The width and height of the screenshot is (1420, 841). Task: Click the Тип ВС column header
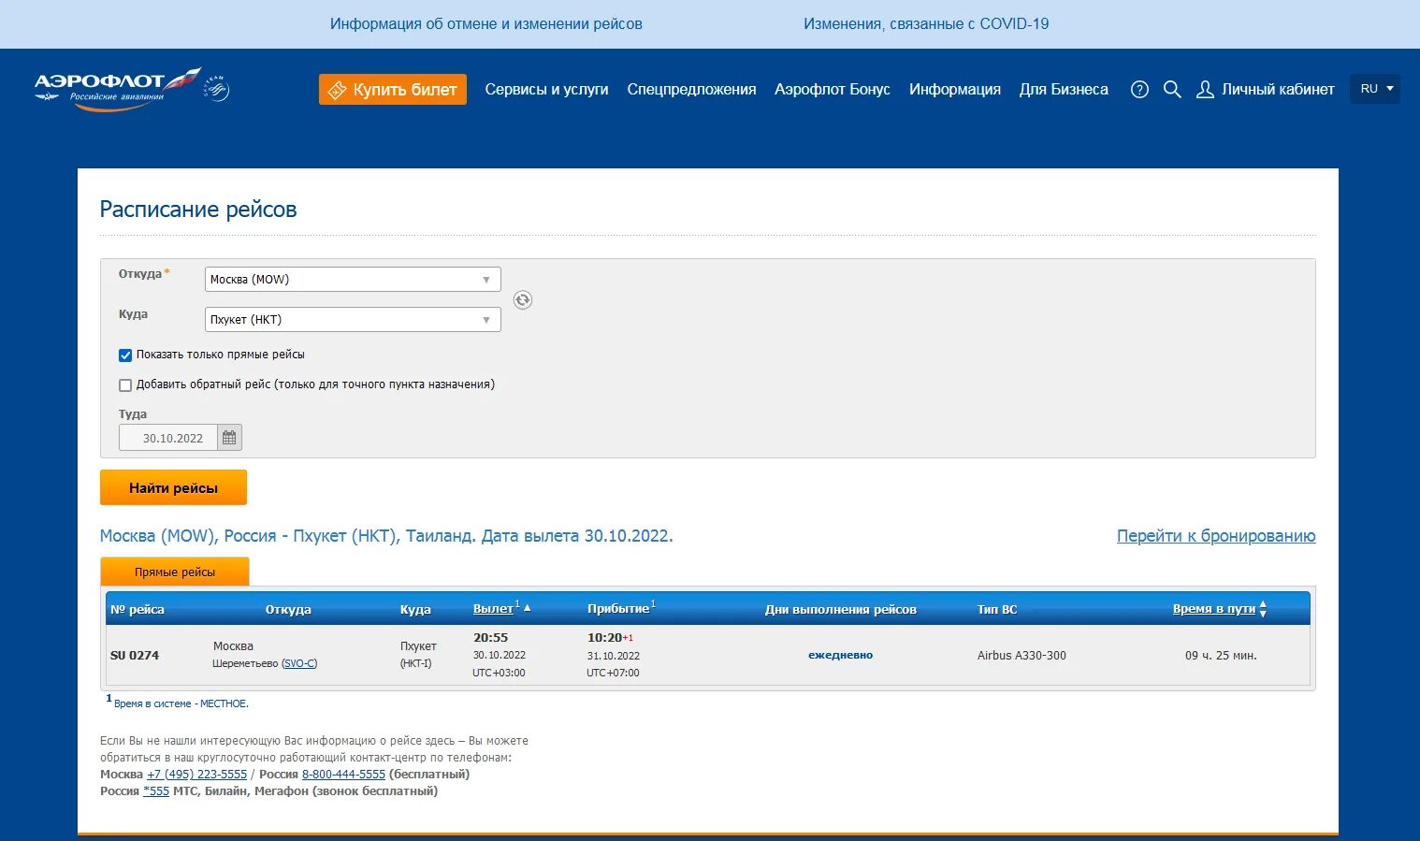[997, 610]
